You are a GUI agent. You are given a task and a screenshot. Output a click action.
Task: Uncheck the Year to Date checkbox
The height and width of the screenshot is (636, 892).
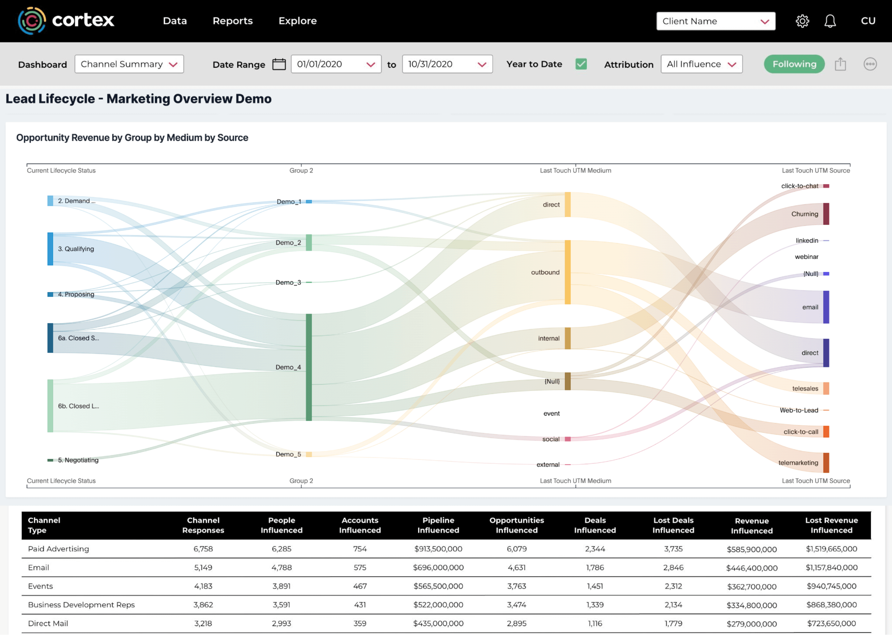pyautogui.click(x=581, y=64)
